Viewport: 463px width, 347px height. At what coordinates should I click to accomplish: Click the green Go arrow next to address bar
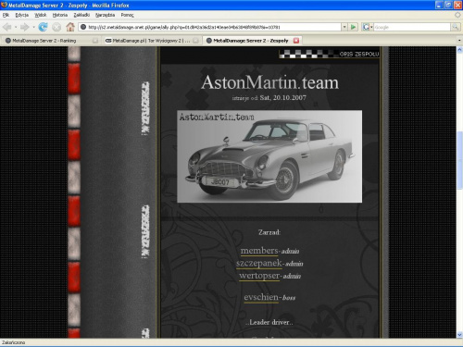tap(353, 27)
